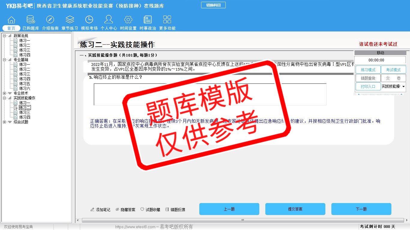Open 练习一 under 专业基础
This screenshot has height=230, width=410.
25,64
